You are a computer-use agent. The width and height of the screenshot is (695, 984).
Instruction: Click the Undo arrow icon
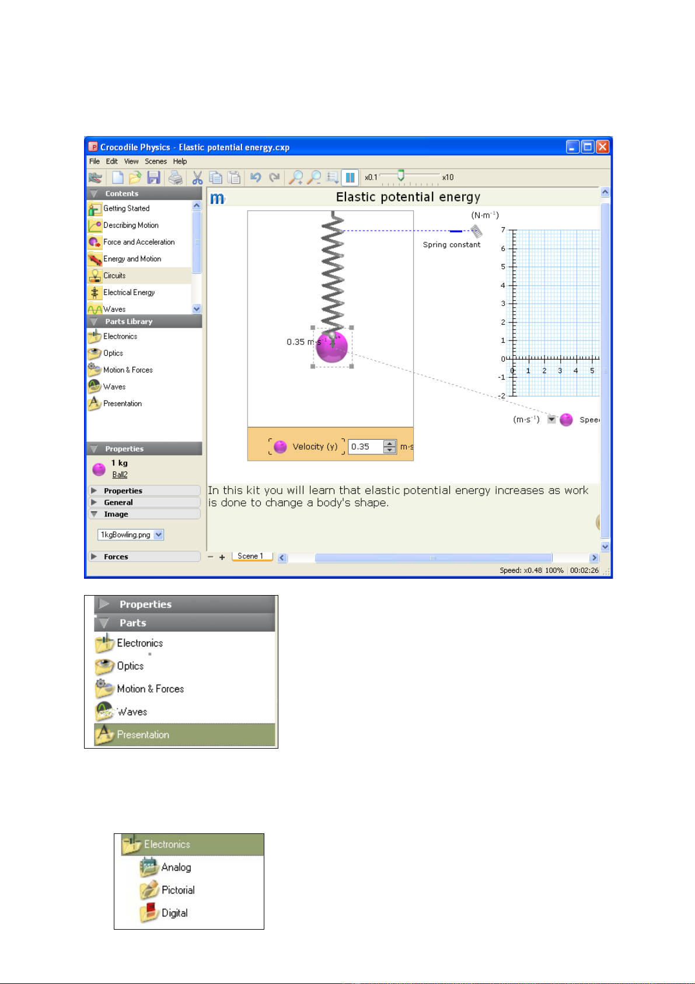(x=256, y=178)
